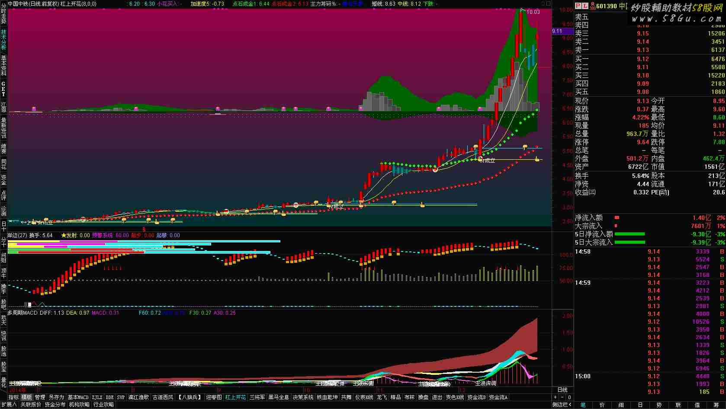Apply the 迎春图 template
The image size is (726, 409).
(x=214, y=397)
